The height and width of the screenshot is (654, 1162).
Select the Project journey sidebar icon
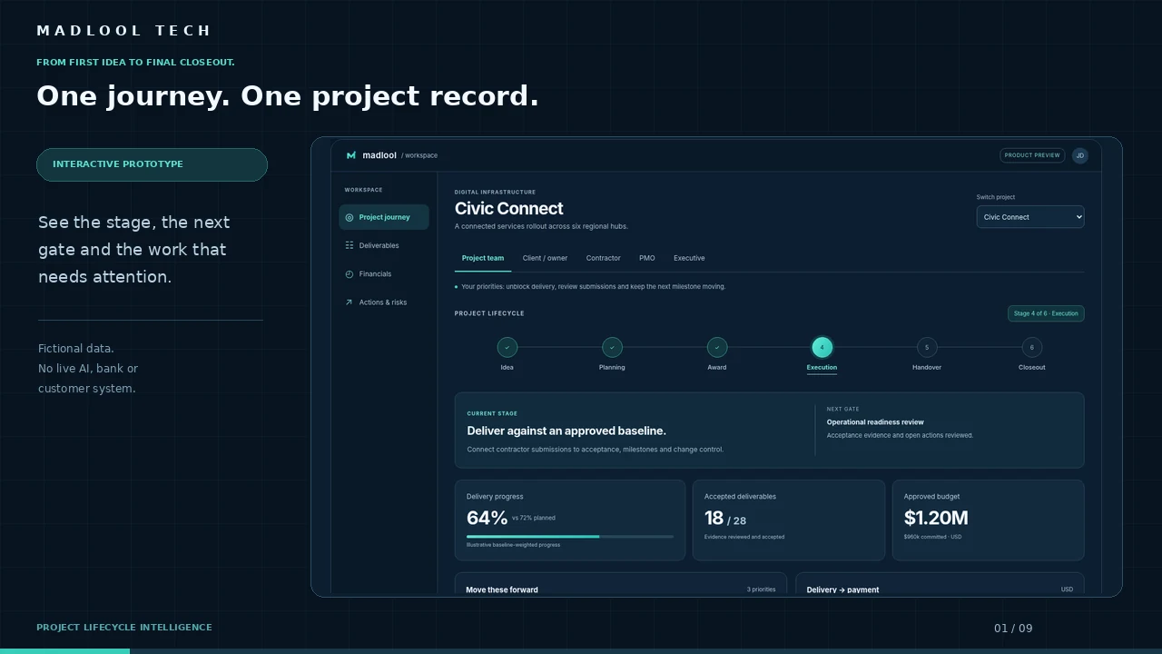(x=350, y=217)
